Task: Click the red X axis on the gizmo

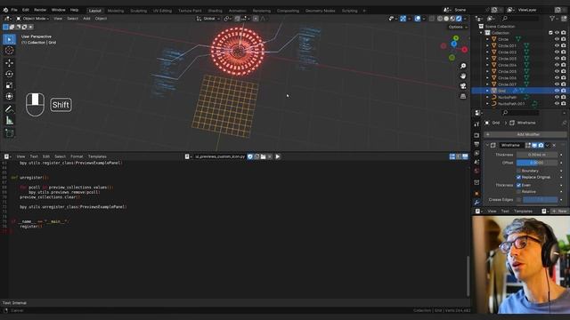Action: (465, 50)
